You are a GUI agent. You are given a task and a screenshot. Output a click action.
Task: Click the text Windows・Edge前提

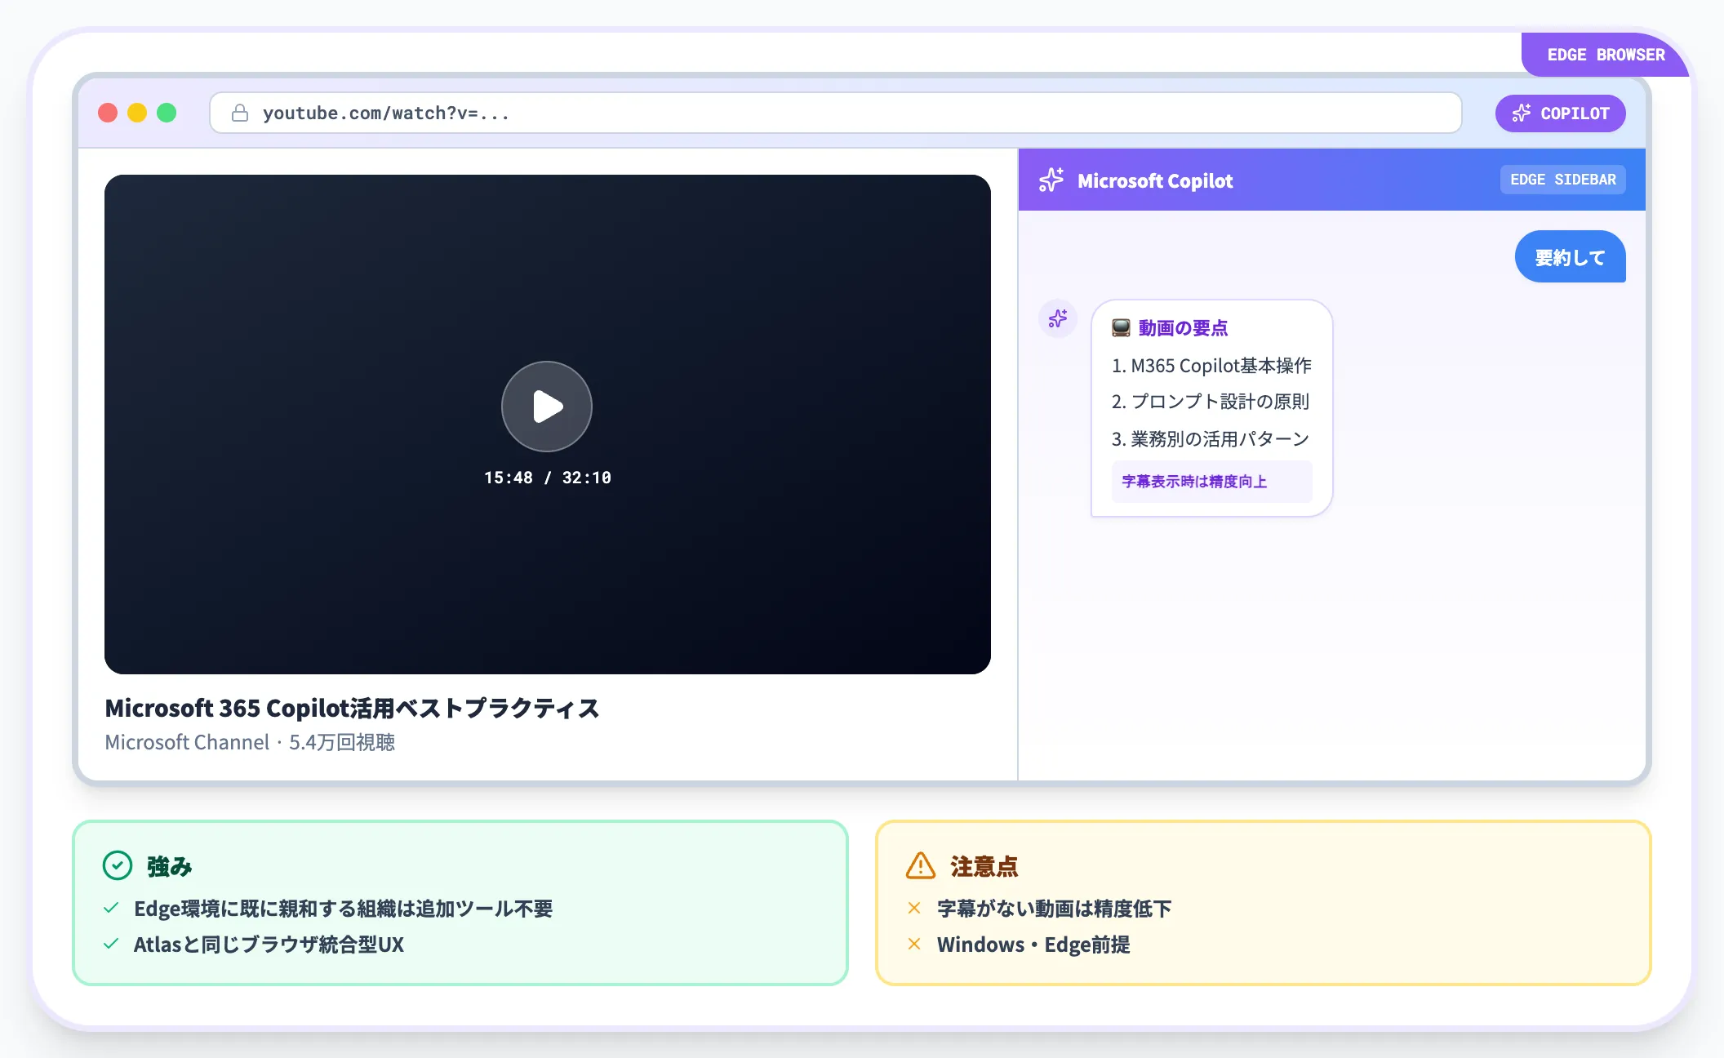1033,945
